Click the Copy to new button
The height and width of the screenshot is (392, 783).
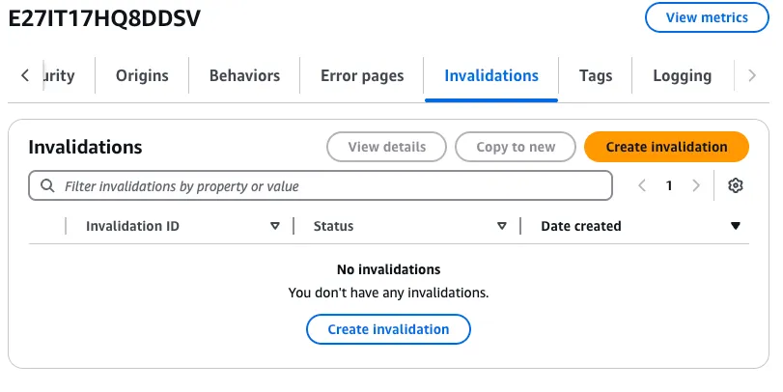point(516,147)
